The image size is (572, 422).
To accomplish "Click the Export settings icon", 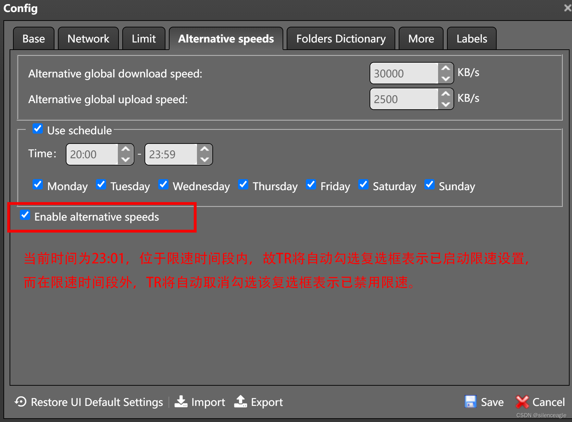I will click(241, 402).
